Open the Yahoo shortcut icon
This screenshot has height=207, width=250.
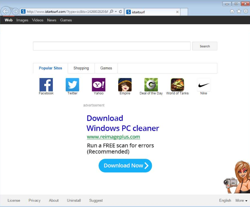99,85
